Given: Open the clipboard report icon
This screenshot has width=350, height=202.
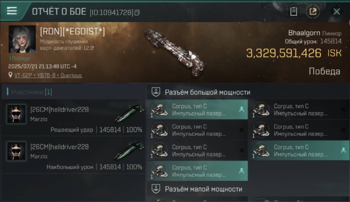Looking at the screenshot, I should pyautogui.click(x=293, y=11).
